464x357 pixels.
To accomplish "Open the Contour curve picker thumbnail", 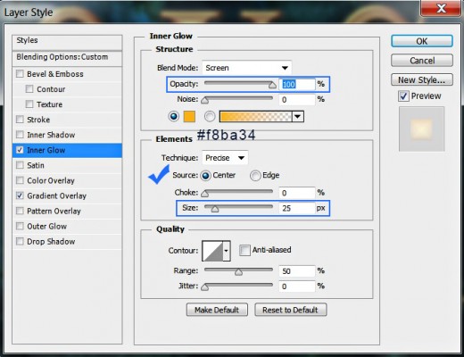I will 212,251.
